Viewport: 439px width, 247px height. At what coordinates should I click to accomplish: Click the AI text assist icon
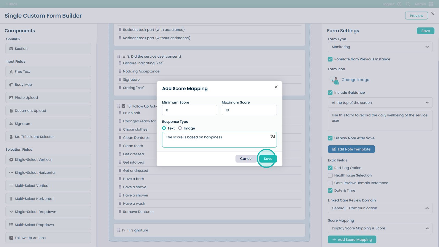click(x=272, y=136)
